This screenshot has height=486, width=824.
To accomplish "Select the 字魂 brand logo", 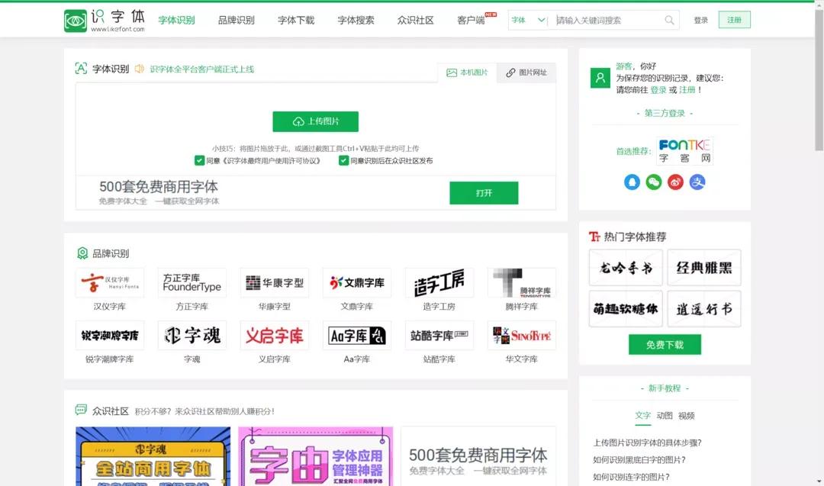I will point(192,334).
